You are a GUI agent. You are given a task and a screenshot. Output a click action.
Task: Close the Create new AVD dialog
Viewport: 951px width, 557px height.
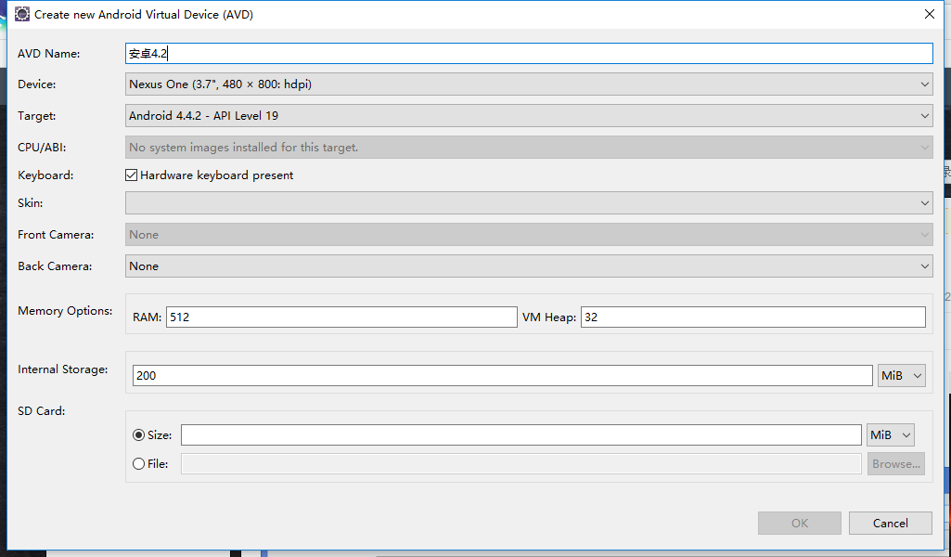(x=929, y=14)
